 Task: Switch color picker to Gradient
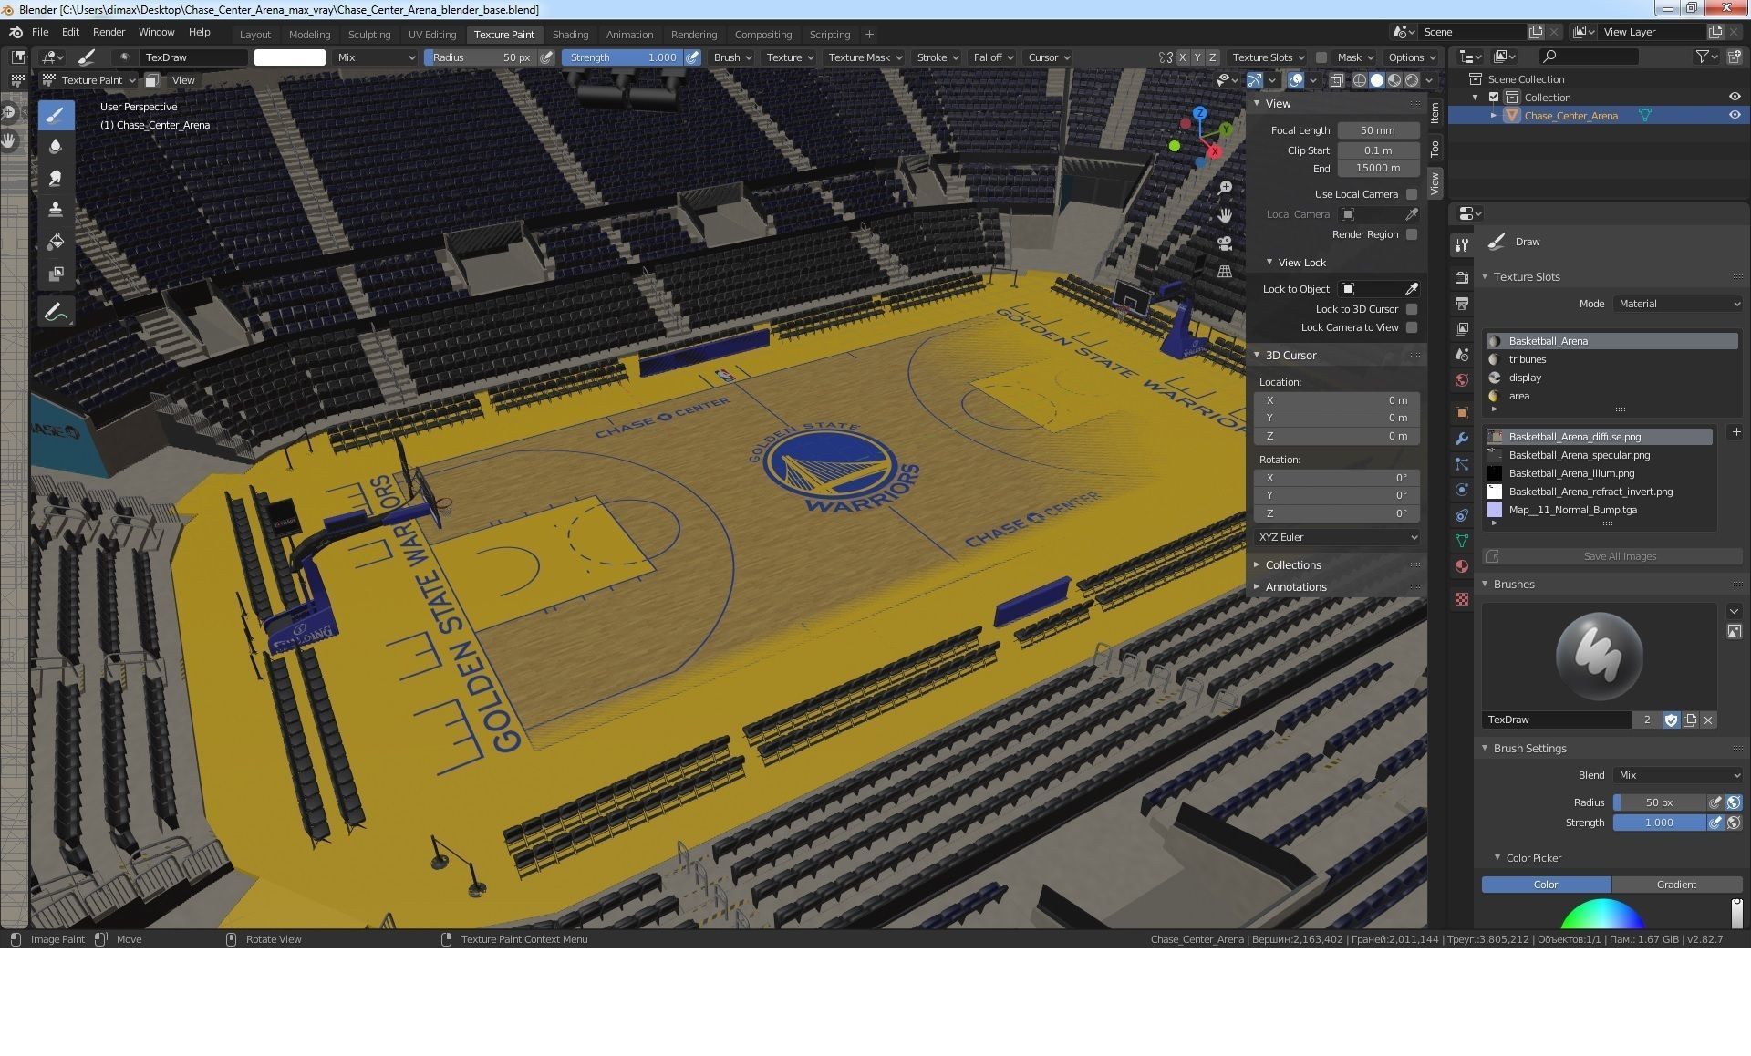click(x=1675, y=885)
